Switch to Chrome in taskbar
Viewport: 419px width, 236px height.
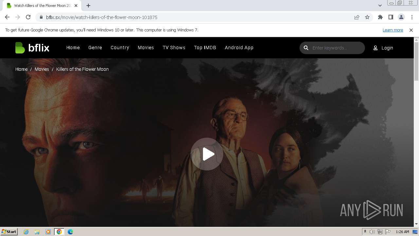click(59, 232)
